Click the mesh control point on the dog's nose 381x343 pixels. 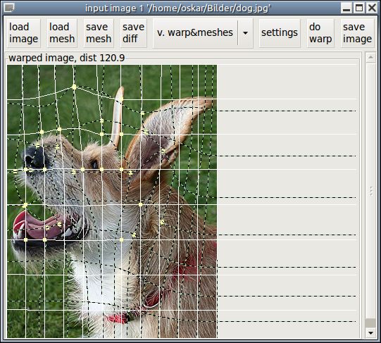pos(37,146)
